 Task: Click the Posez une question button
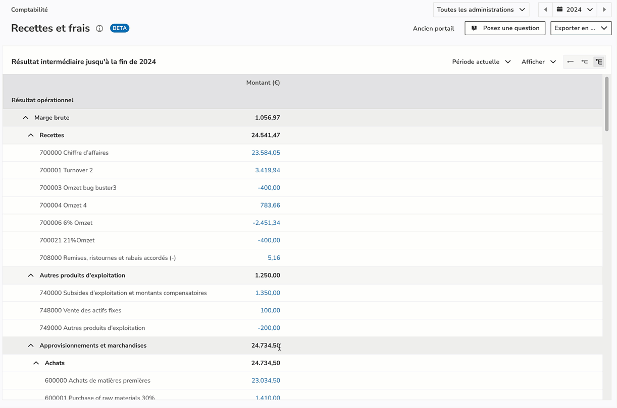coord(505,28)
